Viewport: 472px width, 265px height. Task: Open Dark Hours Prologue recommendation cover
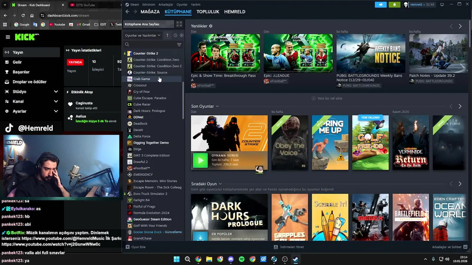click(229, 218)
